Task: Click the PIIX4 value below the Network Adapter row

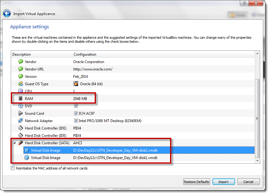Action: click(x=77, y=128)
